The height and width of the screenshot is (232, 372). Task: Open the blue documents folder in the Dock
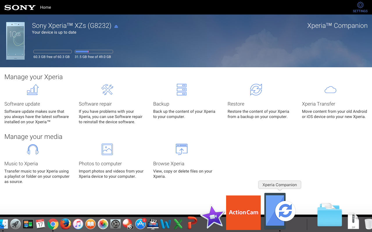point(330,215)
